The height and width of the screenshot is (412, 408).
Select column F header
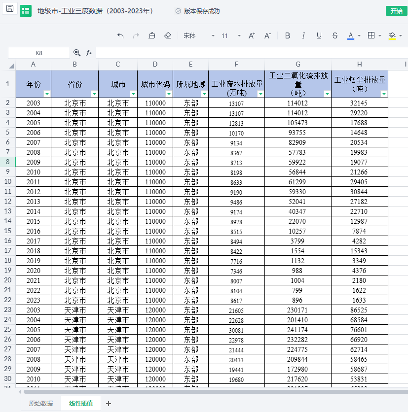tap(236, 65)
